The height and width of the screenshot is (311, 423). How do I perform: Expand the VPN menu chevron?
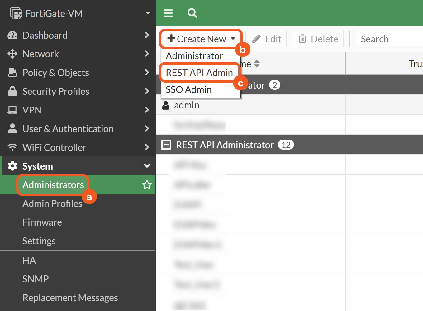coord(147,110)
